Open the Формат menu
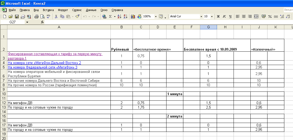 tap(63, 10)
